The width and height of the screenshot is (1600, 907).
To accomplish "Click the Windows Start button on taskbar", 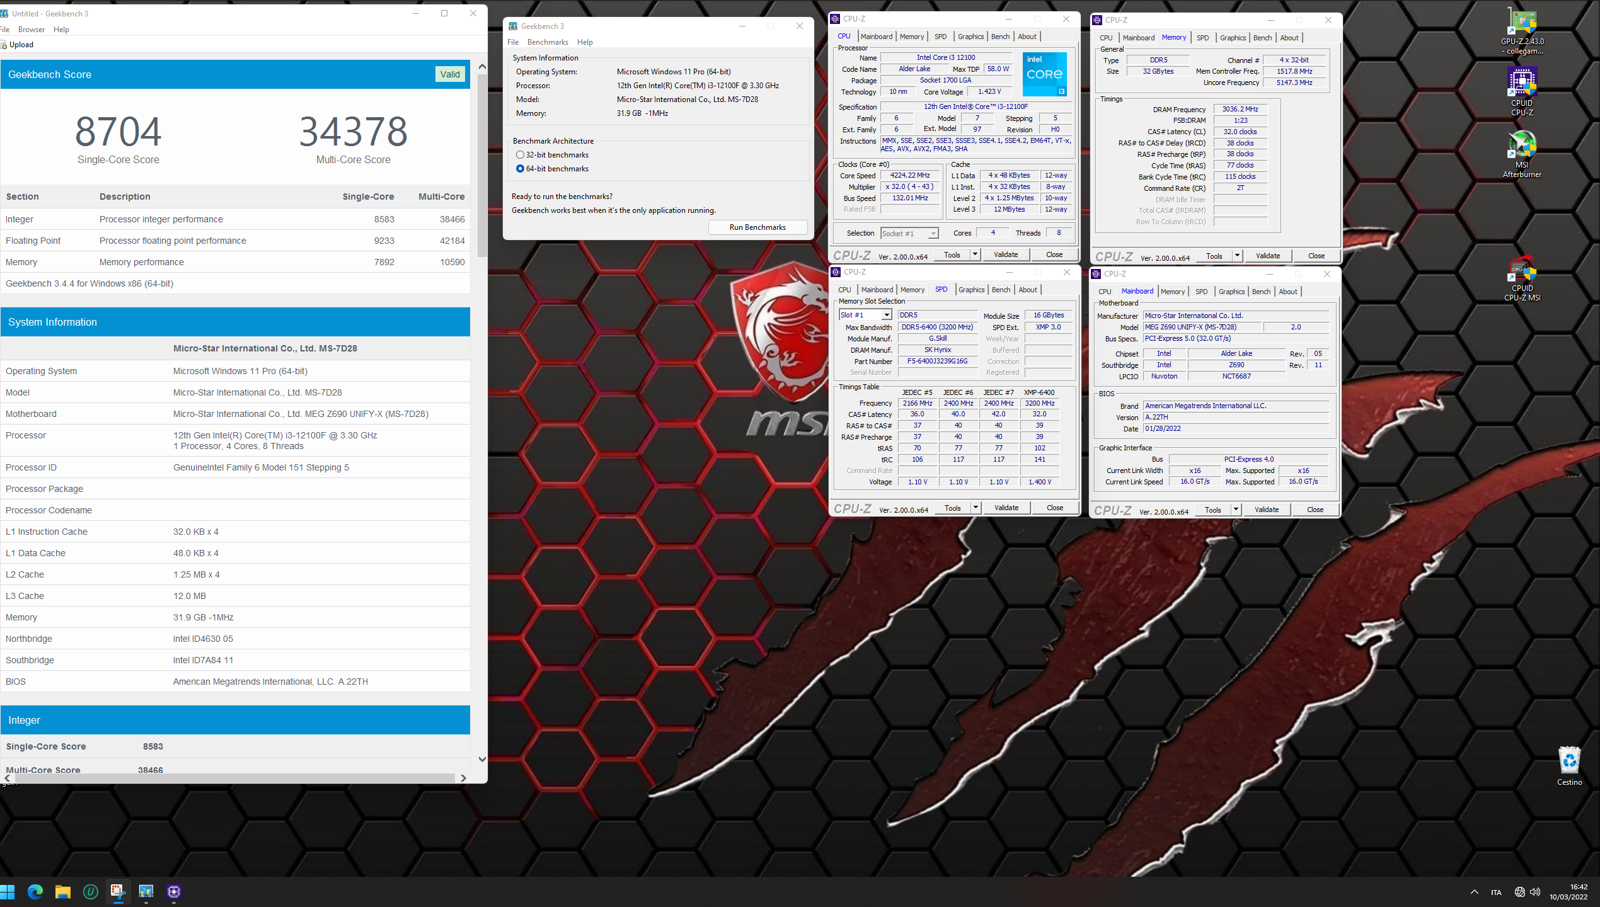I will pyautogui.click(x=8, y=892).
